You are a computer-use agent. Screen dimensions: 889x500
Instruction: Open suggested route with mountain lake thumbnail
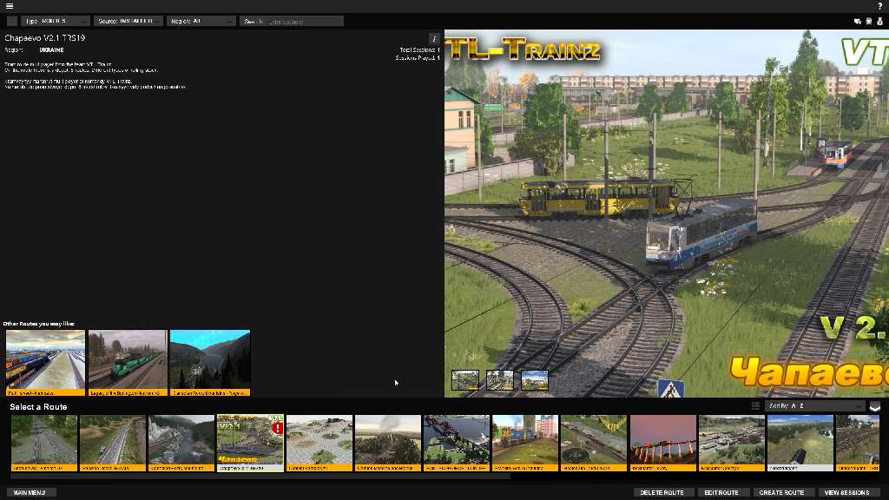[210, 363]
